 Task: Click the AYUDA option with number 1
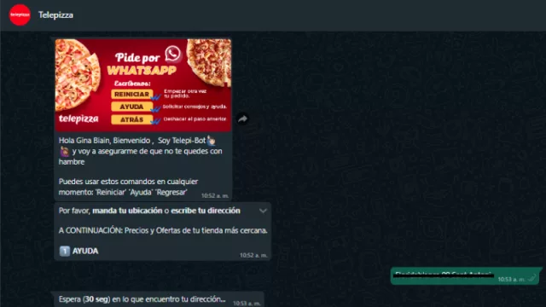pyautogui.click(x=79, y=251)
